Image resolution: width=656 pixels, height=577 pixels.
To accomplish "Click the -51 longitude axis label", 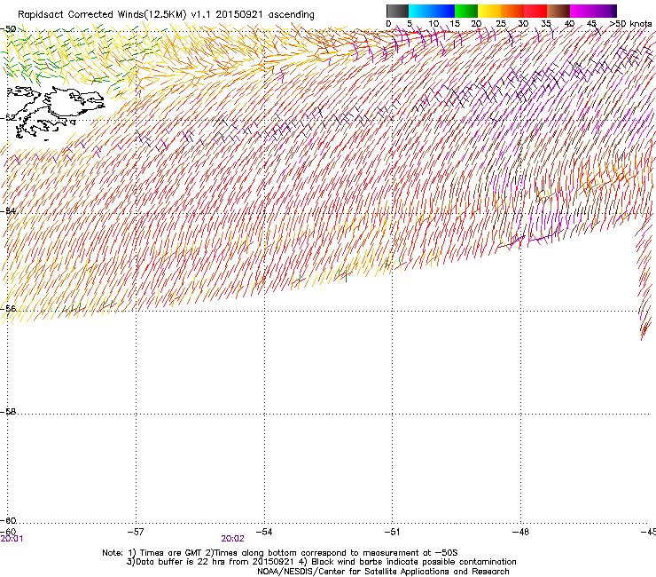I will pyautogui.click(x=392, y=532).
